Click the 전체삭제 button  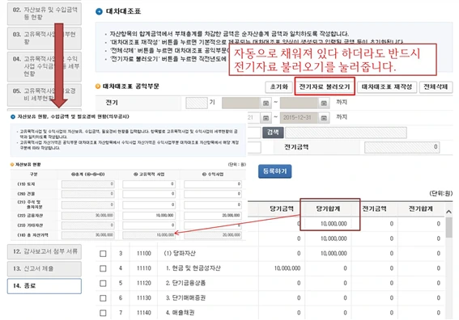pyautogui.click(x=436, y=86)
